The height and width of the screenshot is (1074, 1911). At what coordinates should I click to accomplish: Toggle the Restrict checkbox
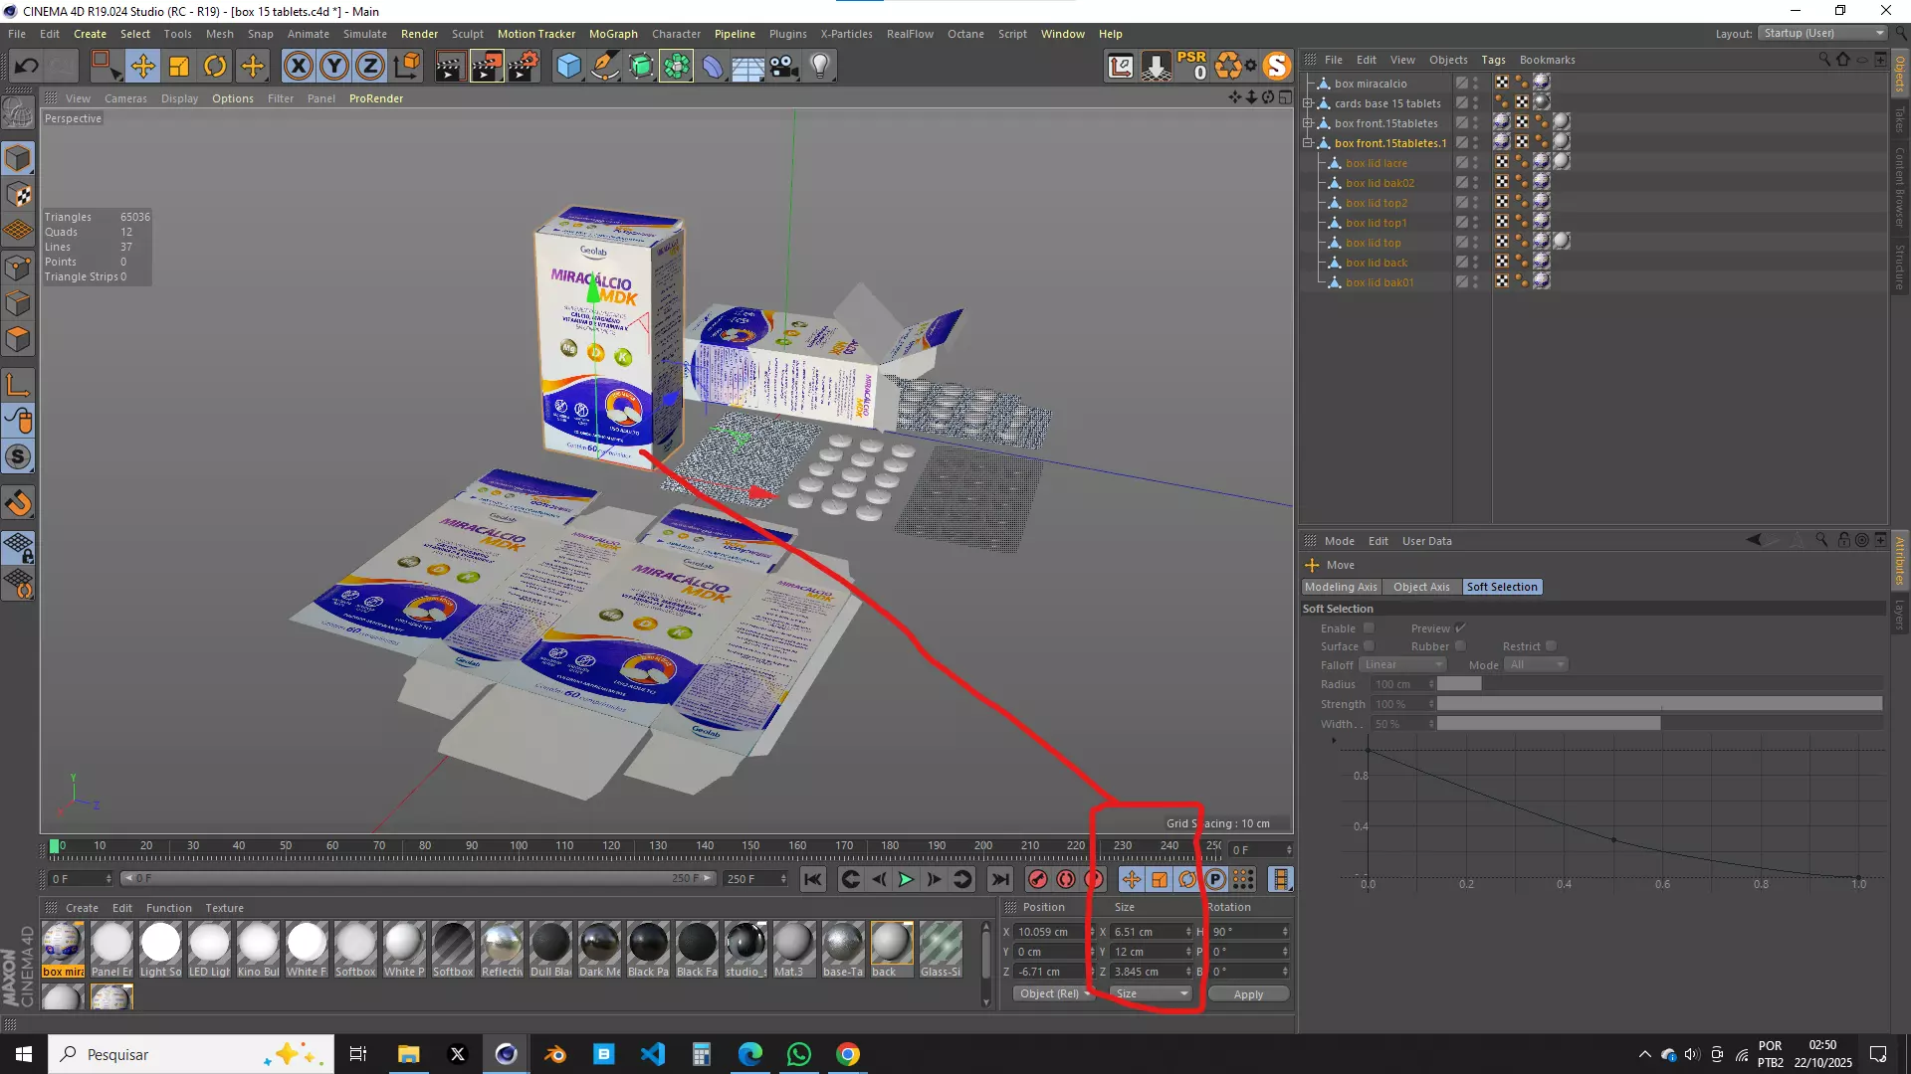1551,646
